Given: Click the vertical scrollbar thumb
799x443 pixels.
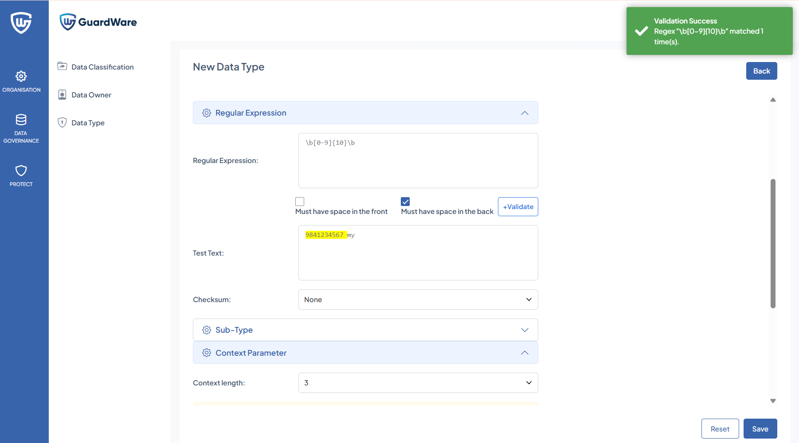Looking at the screenshot, I should tap(773, 244).
